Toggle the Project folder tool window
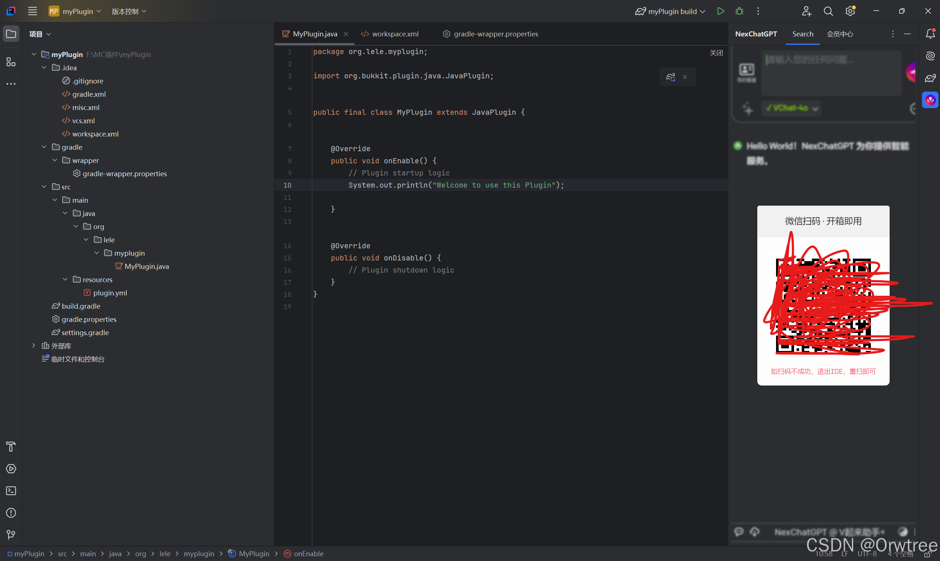This screenshot has width=940, height=561. (11, 34)
